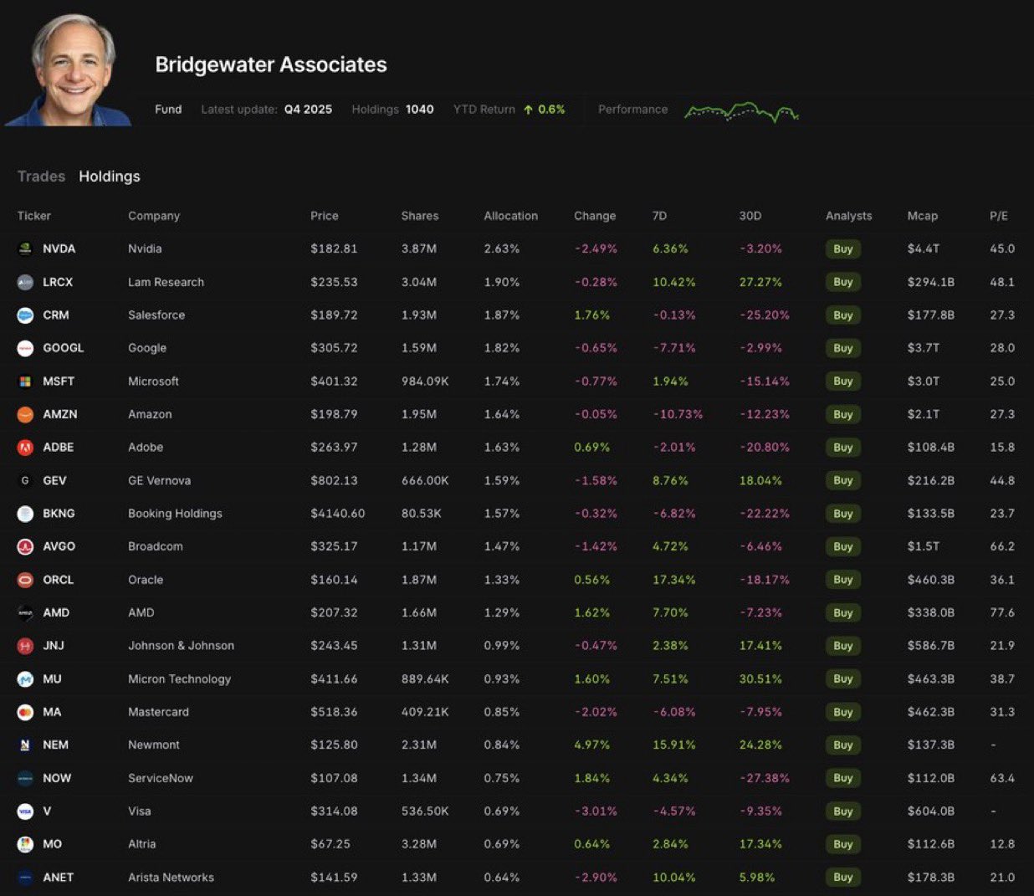Click the Google logo icon beside GOOGL

[x=25, y=348]
